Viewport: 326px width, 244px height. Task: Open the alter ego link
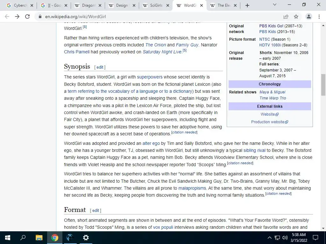coord(151,143)
